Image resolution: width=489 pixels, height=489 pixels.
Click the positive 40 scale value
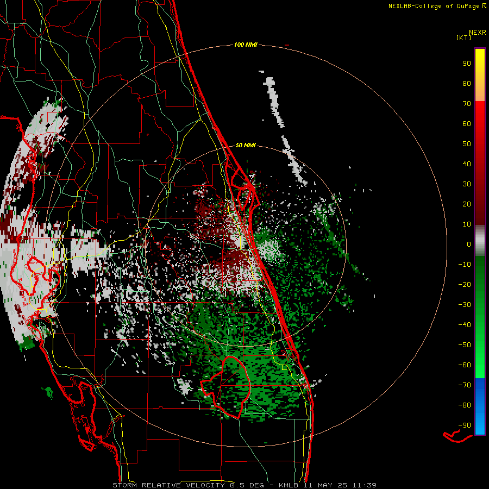click(467, 164)
